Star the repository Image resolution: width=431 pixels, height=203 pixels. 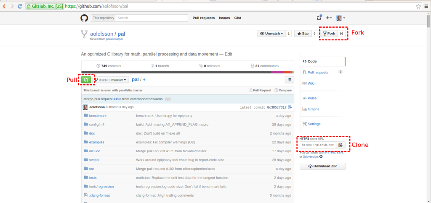pos(303,34)
